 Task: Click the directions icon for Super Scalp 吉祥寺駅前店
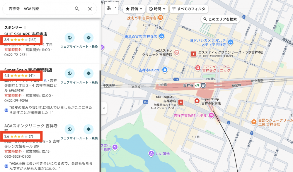(x=88, y=73)
